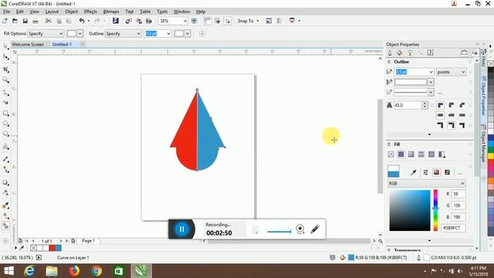This screenshot has height=278, width=494.
Task: Open Object Manager docker side tab
Action: click(x=483, y=144)
